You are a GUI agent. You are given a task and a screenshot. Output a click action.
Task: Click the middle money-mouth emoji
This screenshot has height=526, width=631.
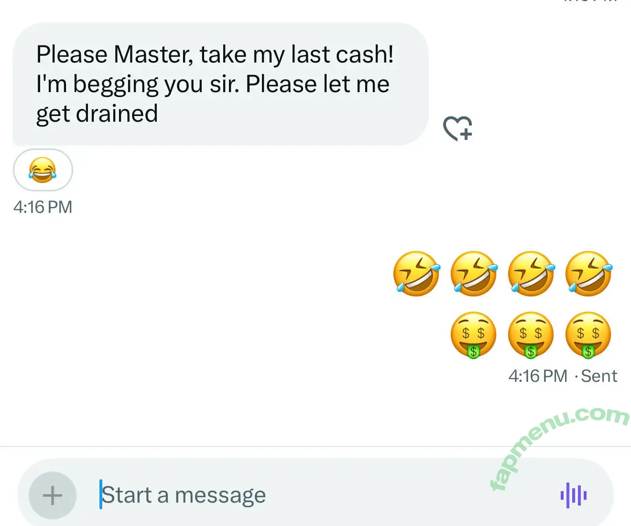[531, 335]
